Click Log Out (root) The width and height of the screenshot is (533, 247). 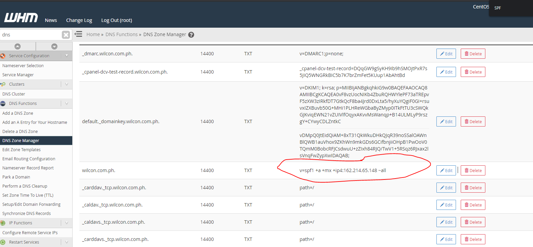coord(117,20)
